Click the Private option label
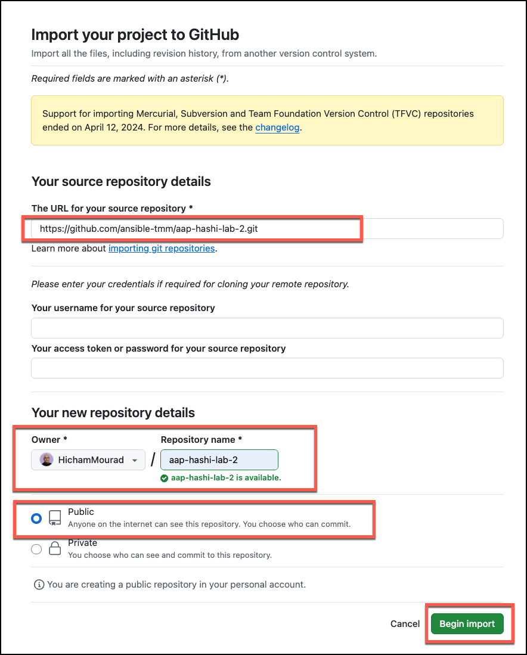Screen dimensions: 527x655 coord(83,542)
